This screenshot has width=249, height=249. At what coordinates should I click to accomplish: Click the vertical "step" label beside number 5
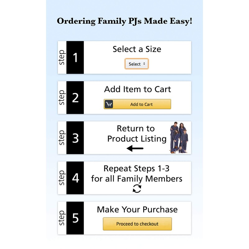point(62,218)
